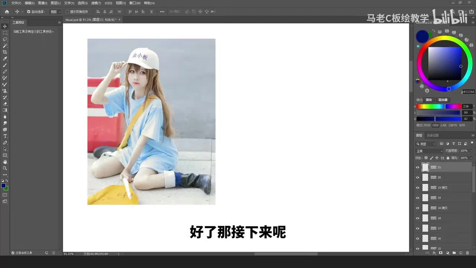Screen dimensions: 476x268
Task: Click the lock transparent pixels icon
Action: 426,158
